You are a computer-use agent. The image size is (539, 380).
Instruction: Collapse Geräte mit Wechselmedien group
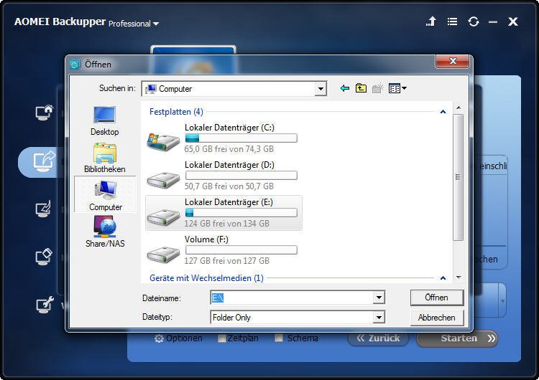tap(443, 278)
